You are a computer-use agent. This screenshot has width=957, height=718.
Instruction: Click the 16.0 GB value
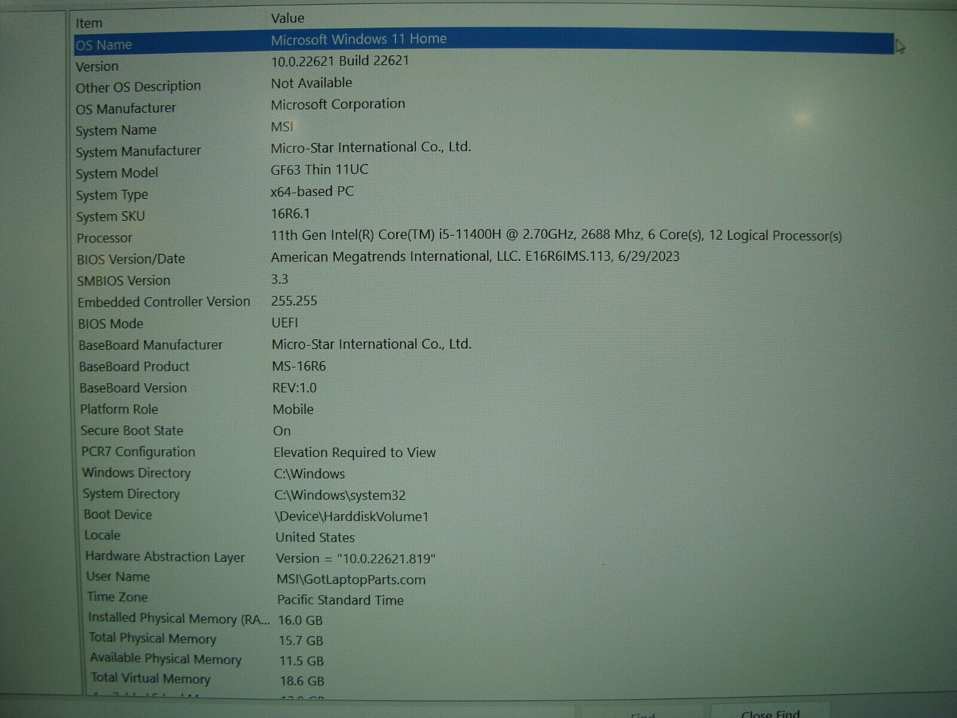coord(300,620)
